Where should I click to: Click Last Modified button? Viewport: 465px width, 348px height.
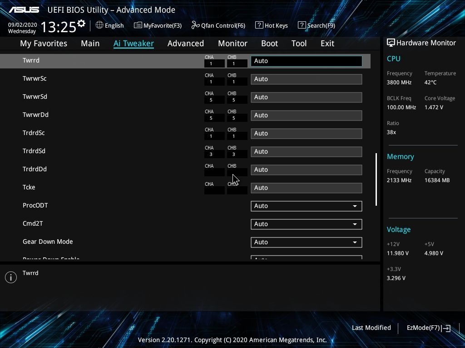point(371,328)
